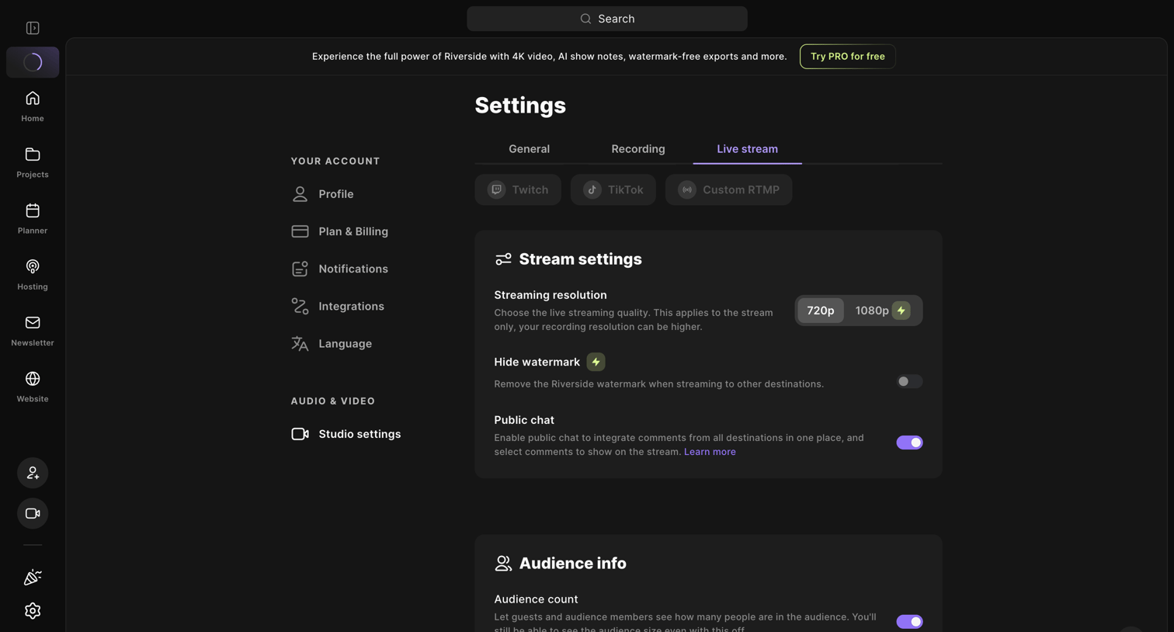Click the Audience info people icon
1174x632 pixels.
point(503,564)
